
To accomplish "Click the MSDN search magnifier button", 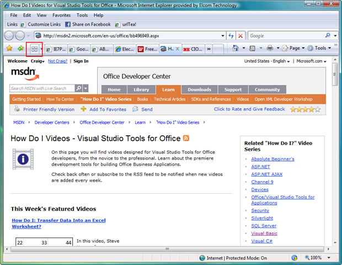I will tap(79, 88).
